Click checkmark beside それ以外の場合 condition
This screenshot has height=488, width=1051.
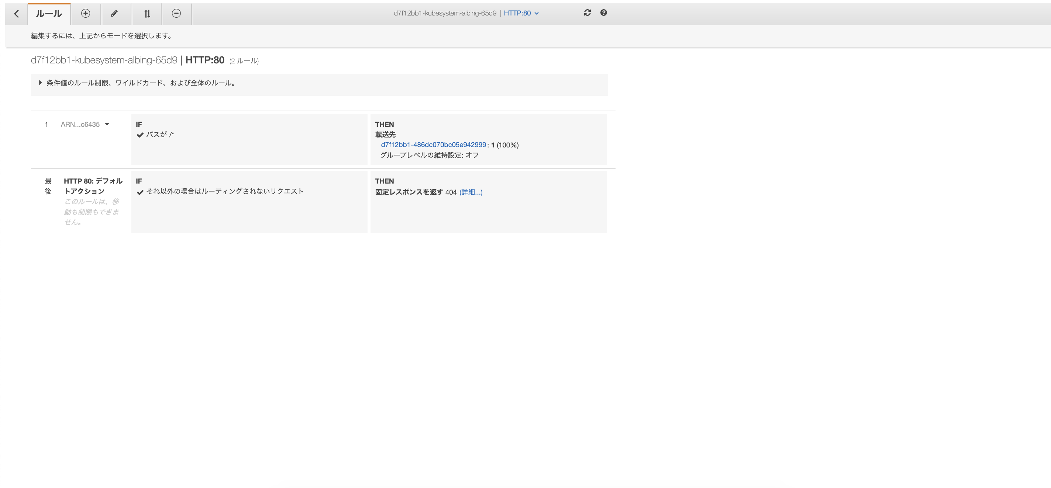click(x=140, y=192)
